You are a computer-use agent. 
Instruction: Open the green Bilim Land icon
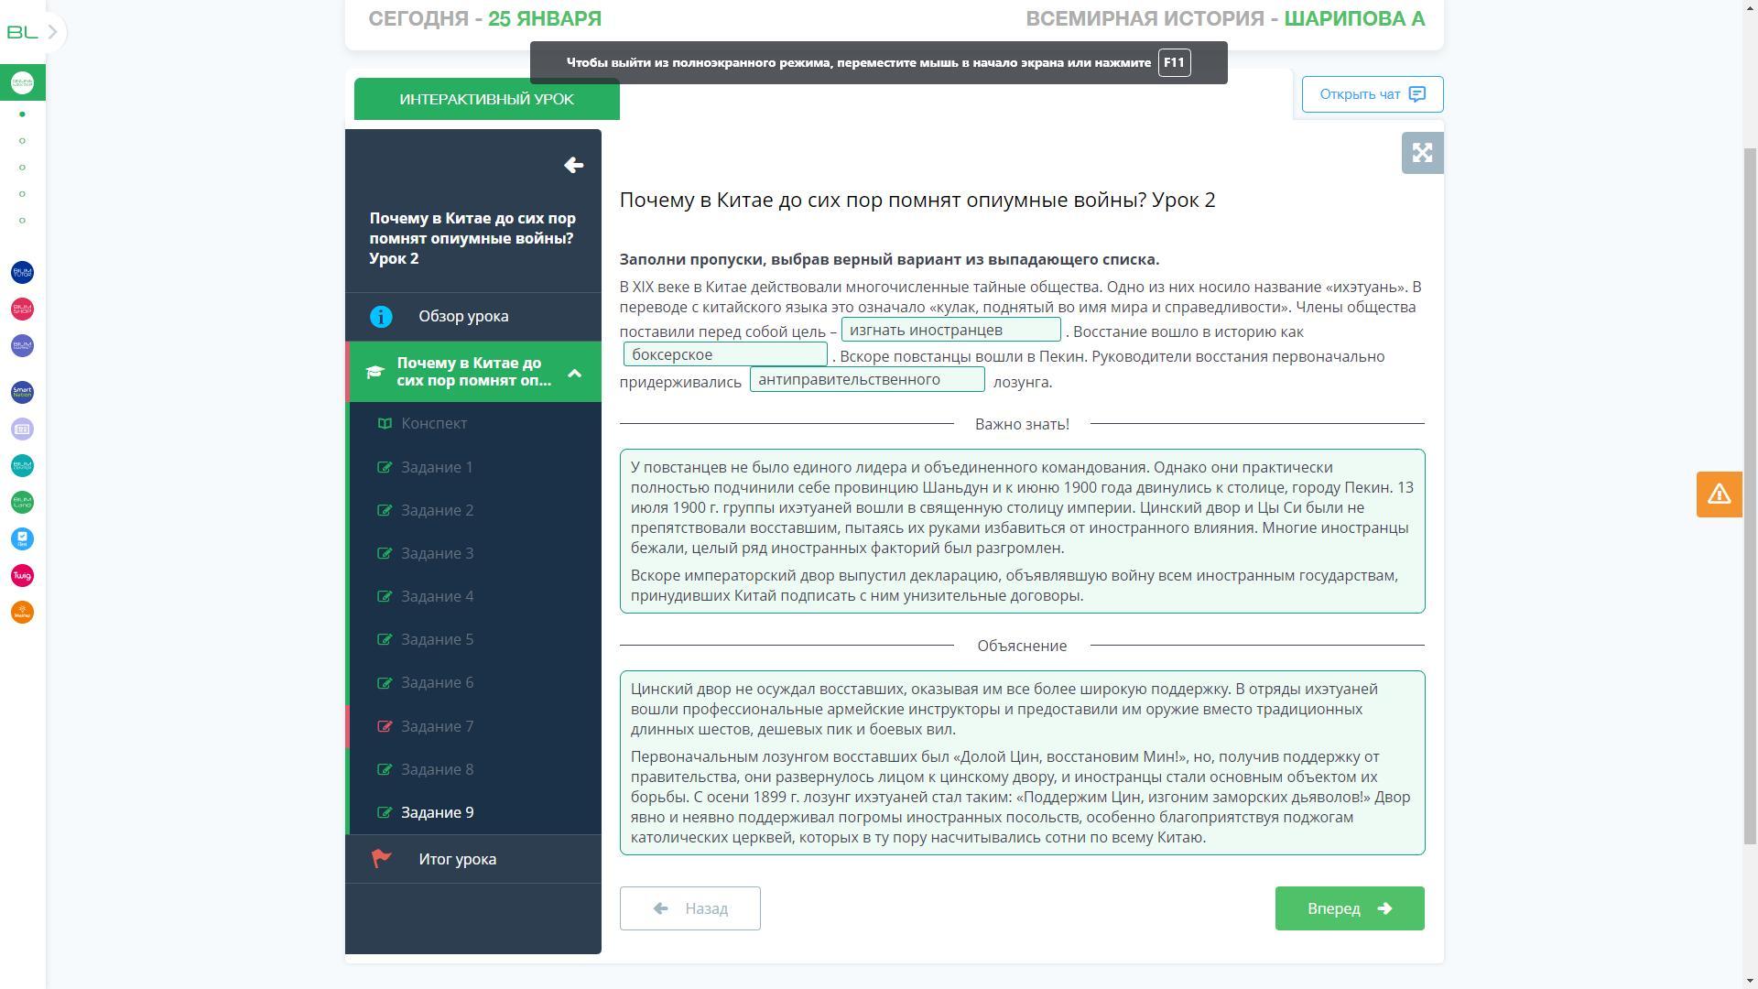pos(22,502)
